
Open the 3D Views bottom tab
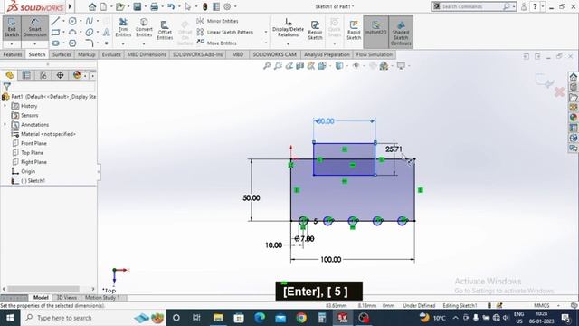point(66,298)
